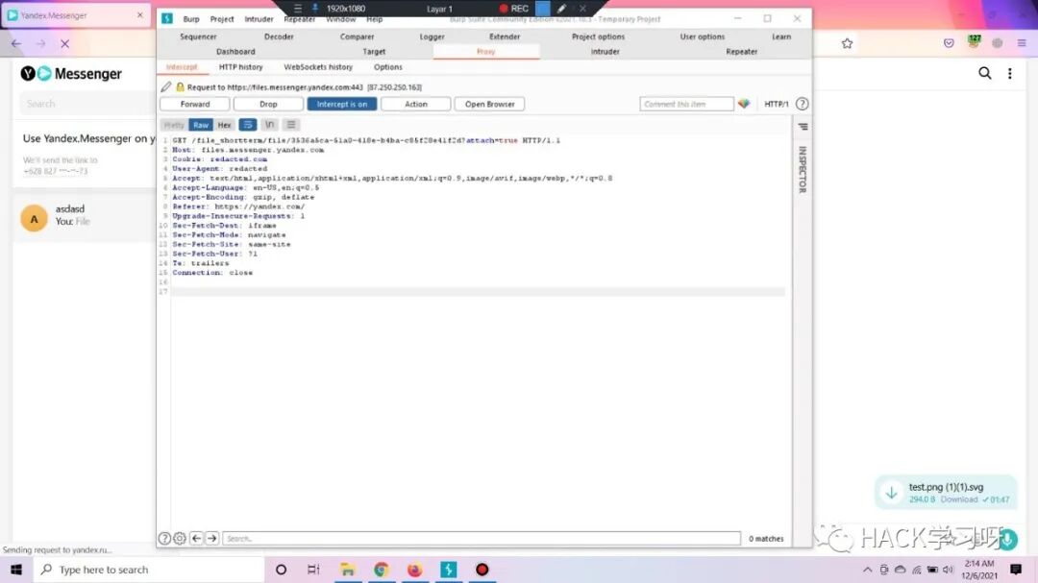Image resolution: width=1038 pixels, height=583 pixels.
Task: Open the Burp menu
Action: (x=190, y=19)
